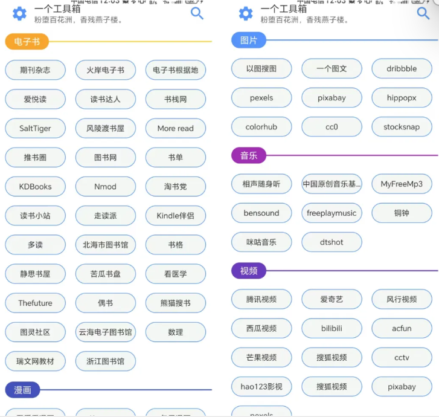This screenshot has width=439, height=417.
Task: Tap 偶书 button
Action: pyautogui.click(x=106, y=303)
